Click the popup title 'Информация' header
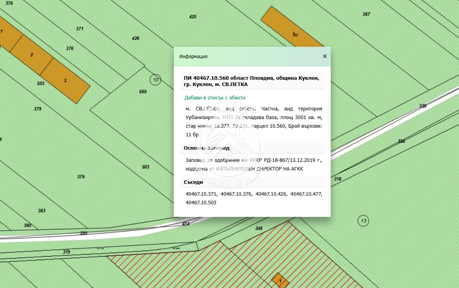Screen dimensions: 459x288 [x=193, y=56]
